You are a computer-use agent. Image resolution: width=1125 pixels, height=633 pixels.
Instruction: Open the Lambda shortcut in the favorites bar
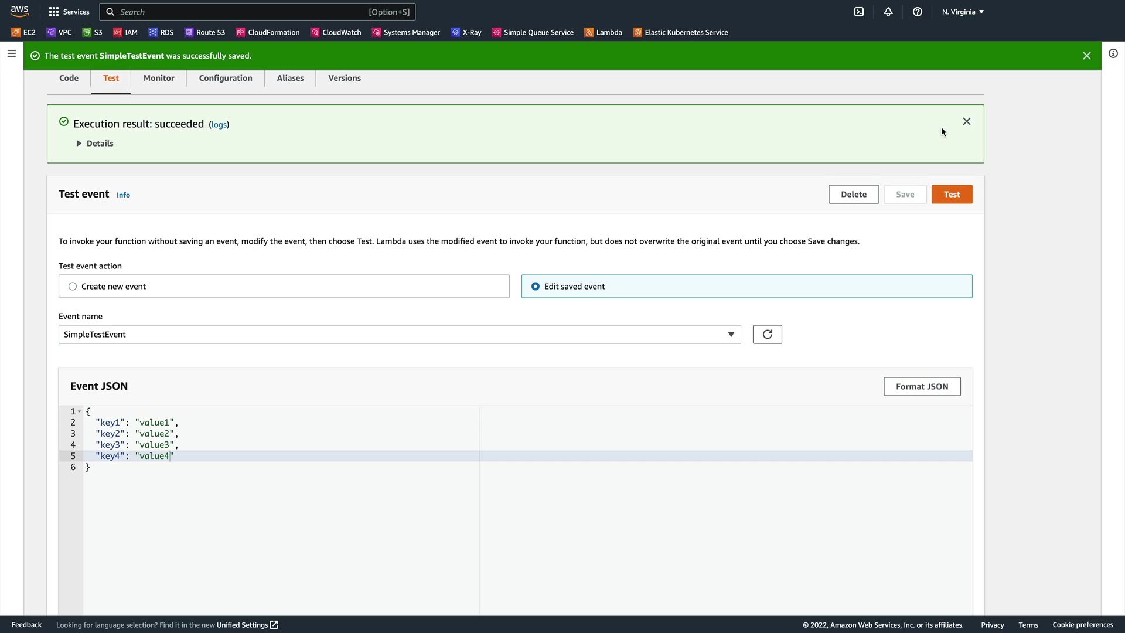tap(603, 32)
